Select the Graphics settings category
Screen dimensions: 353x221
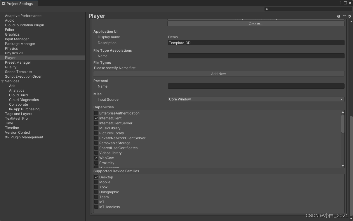(12, 34)
